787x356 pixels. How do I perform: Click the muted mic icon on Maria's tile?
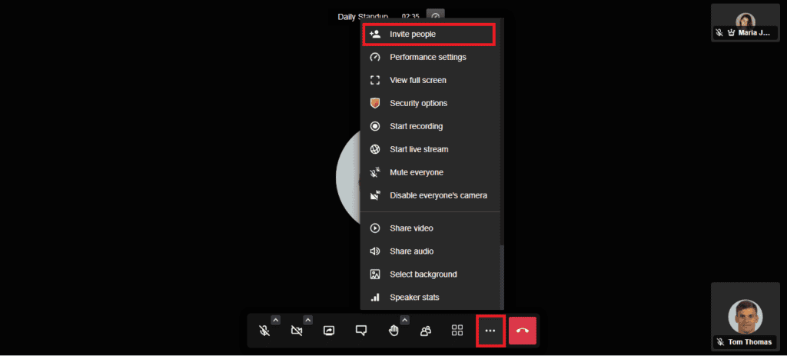[x=719, y=32]
